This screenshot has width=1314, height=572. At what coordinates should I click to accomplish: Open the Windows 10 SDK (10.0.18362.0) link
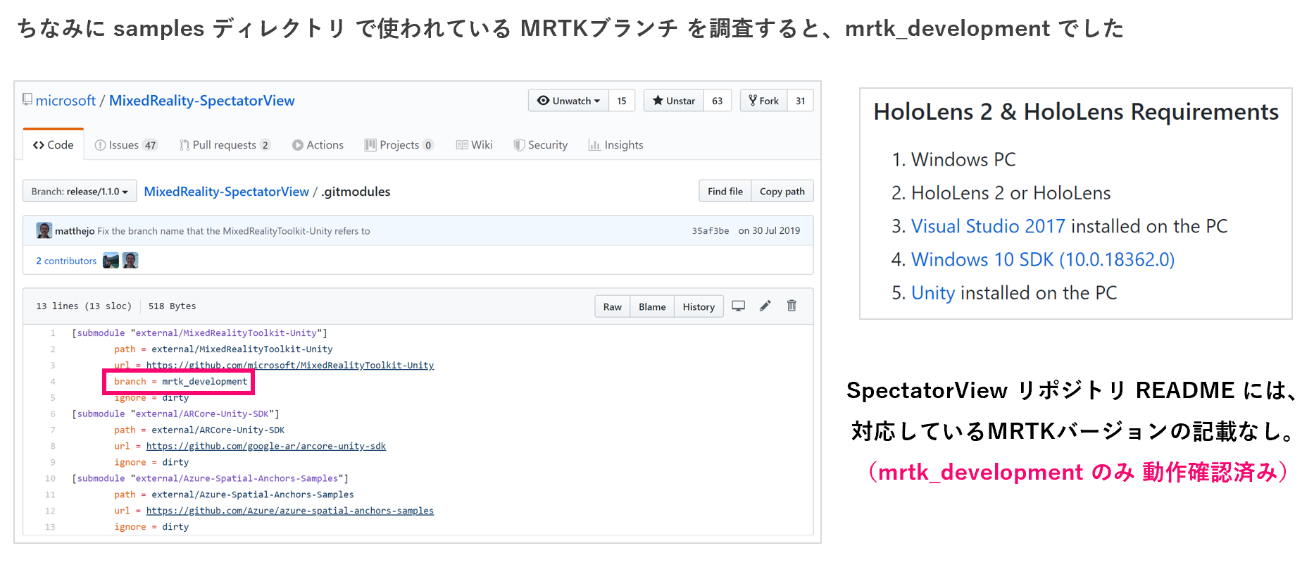[1043, 259]
